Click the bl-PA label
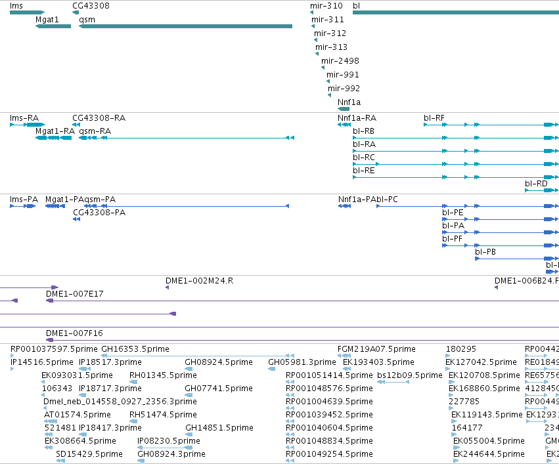559x464 pixels. coord(453,226)
